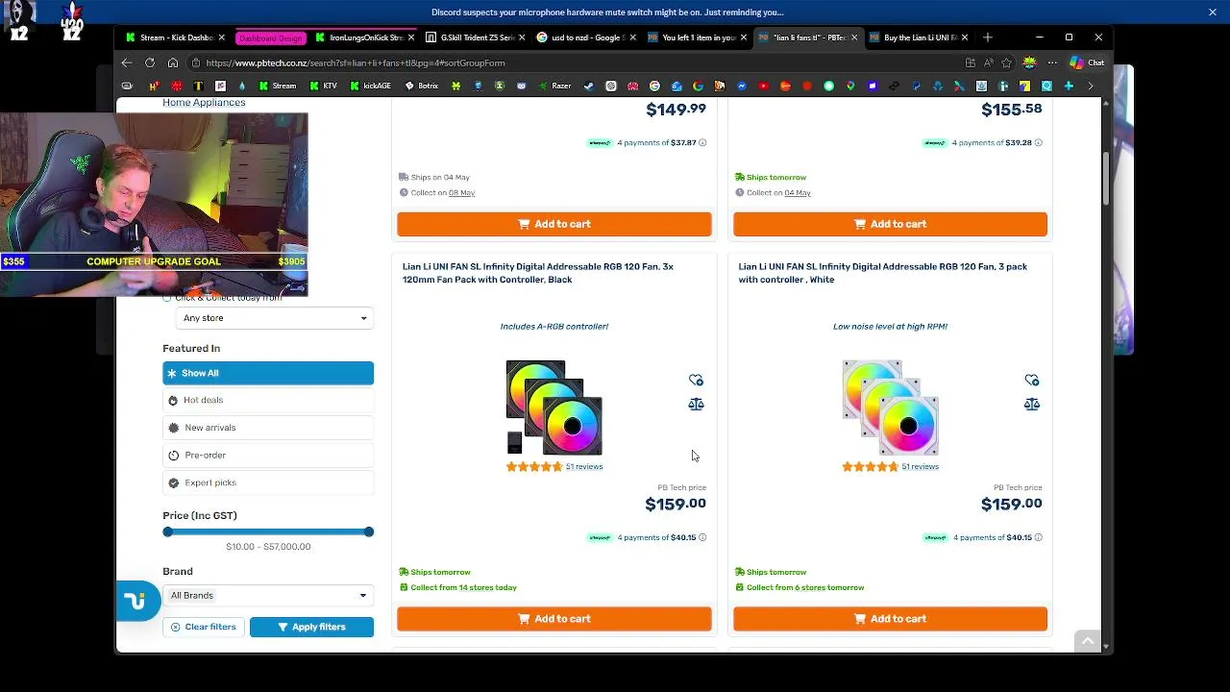The image size is (1230, 692).
Task: Open the Stream bookmark
Action: (x=277, y=86)
